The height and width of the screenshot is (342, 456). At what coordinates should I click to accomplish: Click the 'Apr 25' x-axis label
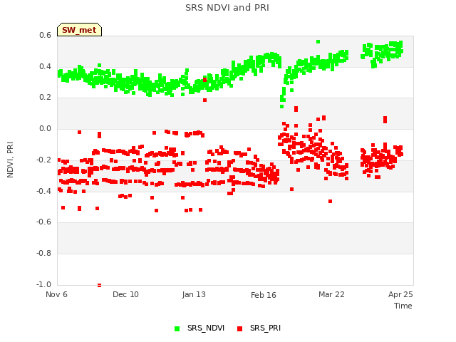click(x=400, y=294)
